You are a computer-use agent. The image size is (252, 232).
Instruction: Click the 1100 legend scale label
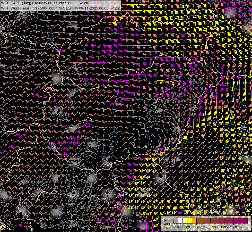224,227
